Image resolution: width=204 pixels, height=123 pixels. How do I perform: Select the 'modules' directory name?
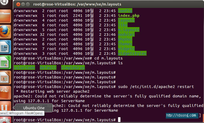(126, 34)
